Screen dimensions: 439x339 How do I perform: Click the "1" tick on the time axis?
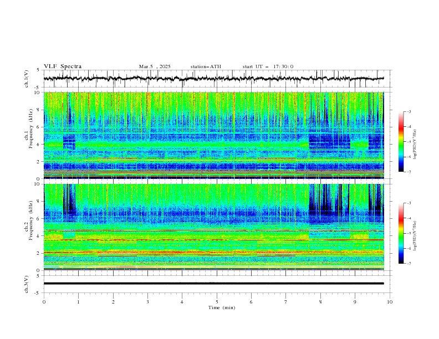click(79, 302)
